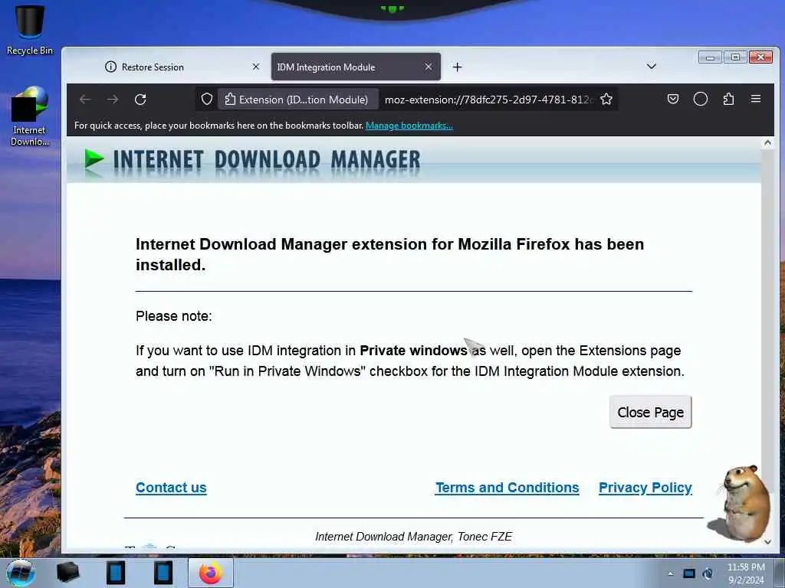This screenshot has width=785, height=588.
Task: Click the monitor icon in system tray
Action: (689, 573)
